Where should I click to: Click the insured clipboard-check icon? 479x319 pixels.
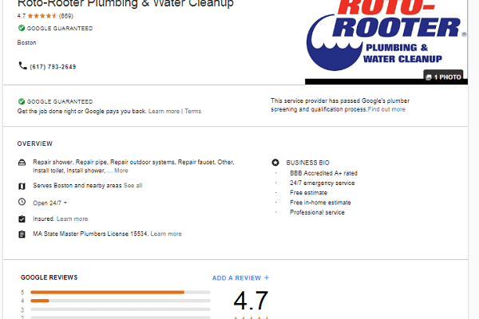point(22,219)
